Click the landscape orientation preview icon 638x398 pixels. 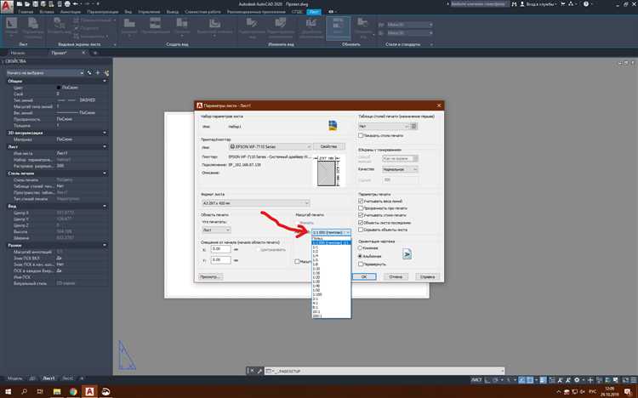click(x=407, y=255)
